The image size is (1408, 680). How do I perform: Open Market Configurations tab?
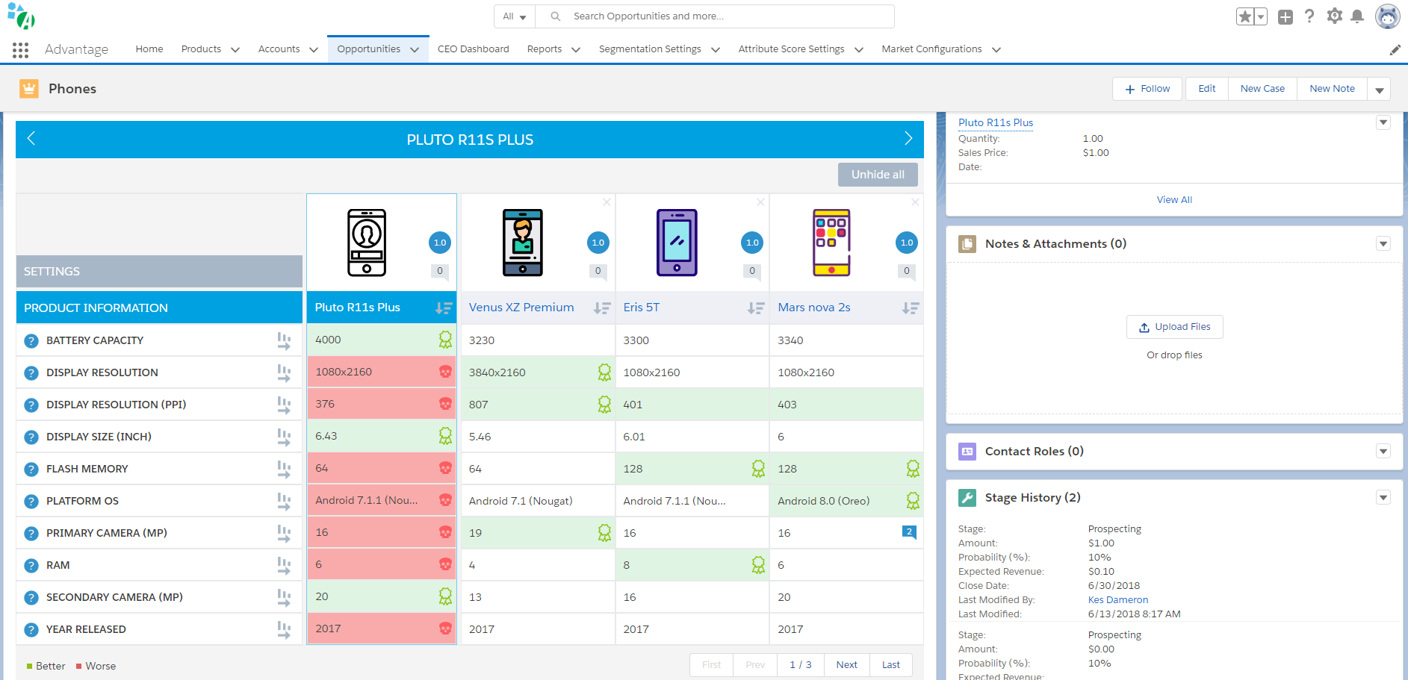click(x=931, y=49)
